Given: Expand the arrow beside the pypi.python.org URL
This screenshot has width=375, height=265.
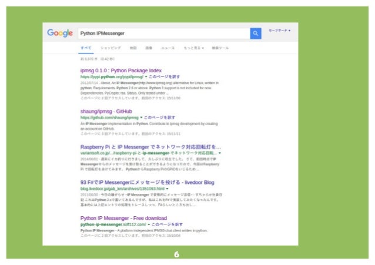Looking at the screenshot, I should [146, 77].
